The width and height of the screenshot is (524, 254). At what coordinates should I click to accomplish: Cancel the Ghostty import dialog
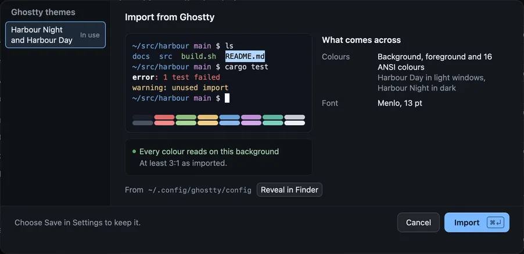(x=418, y=222)
